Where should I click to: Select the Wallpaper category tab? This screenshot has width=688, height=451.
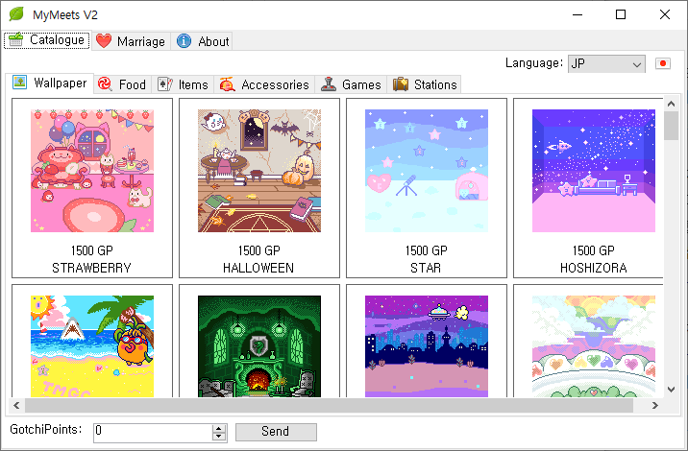tap(50, 83)
